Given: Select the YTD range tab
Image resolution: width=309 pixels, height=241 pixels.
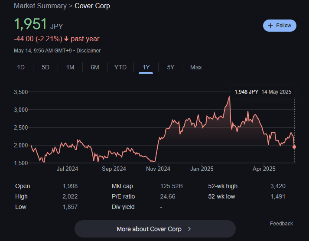Looking at the screenshot, I should 120,67.
